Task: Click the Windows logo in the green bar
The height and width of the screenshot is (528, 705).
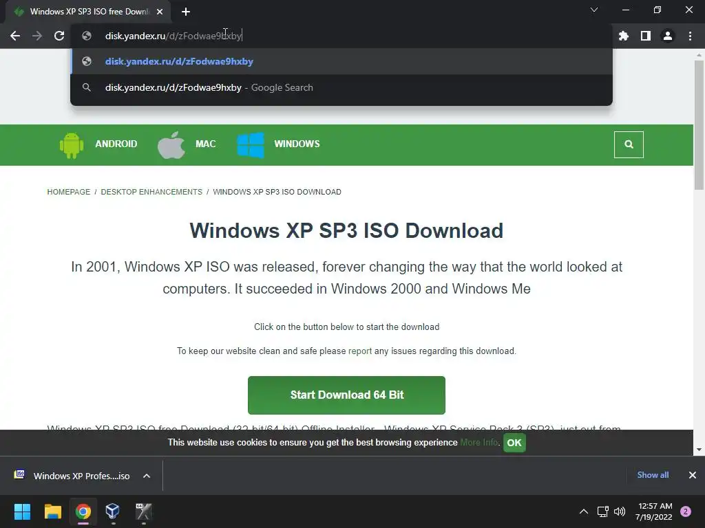Action: click(251, 144)
